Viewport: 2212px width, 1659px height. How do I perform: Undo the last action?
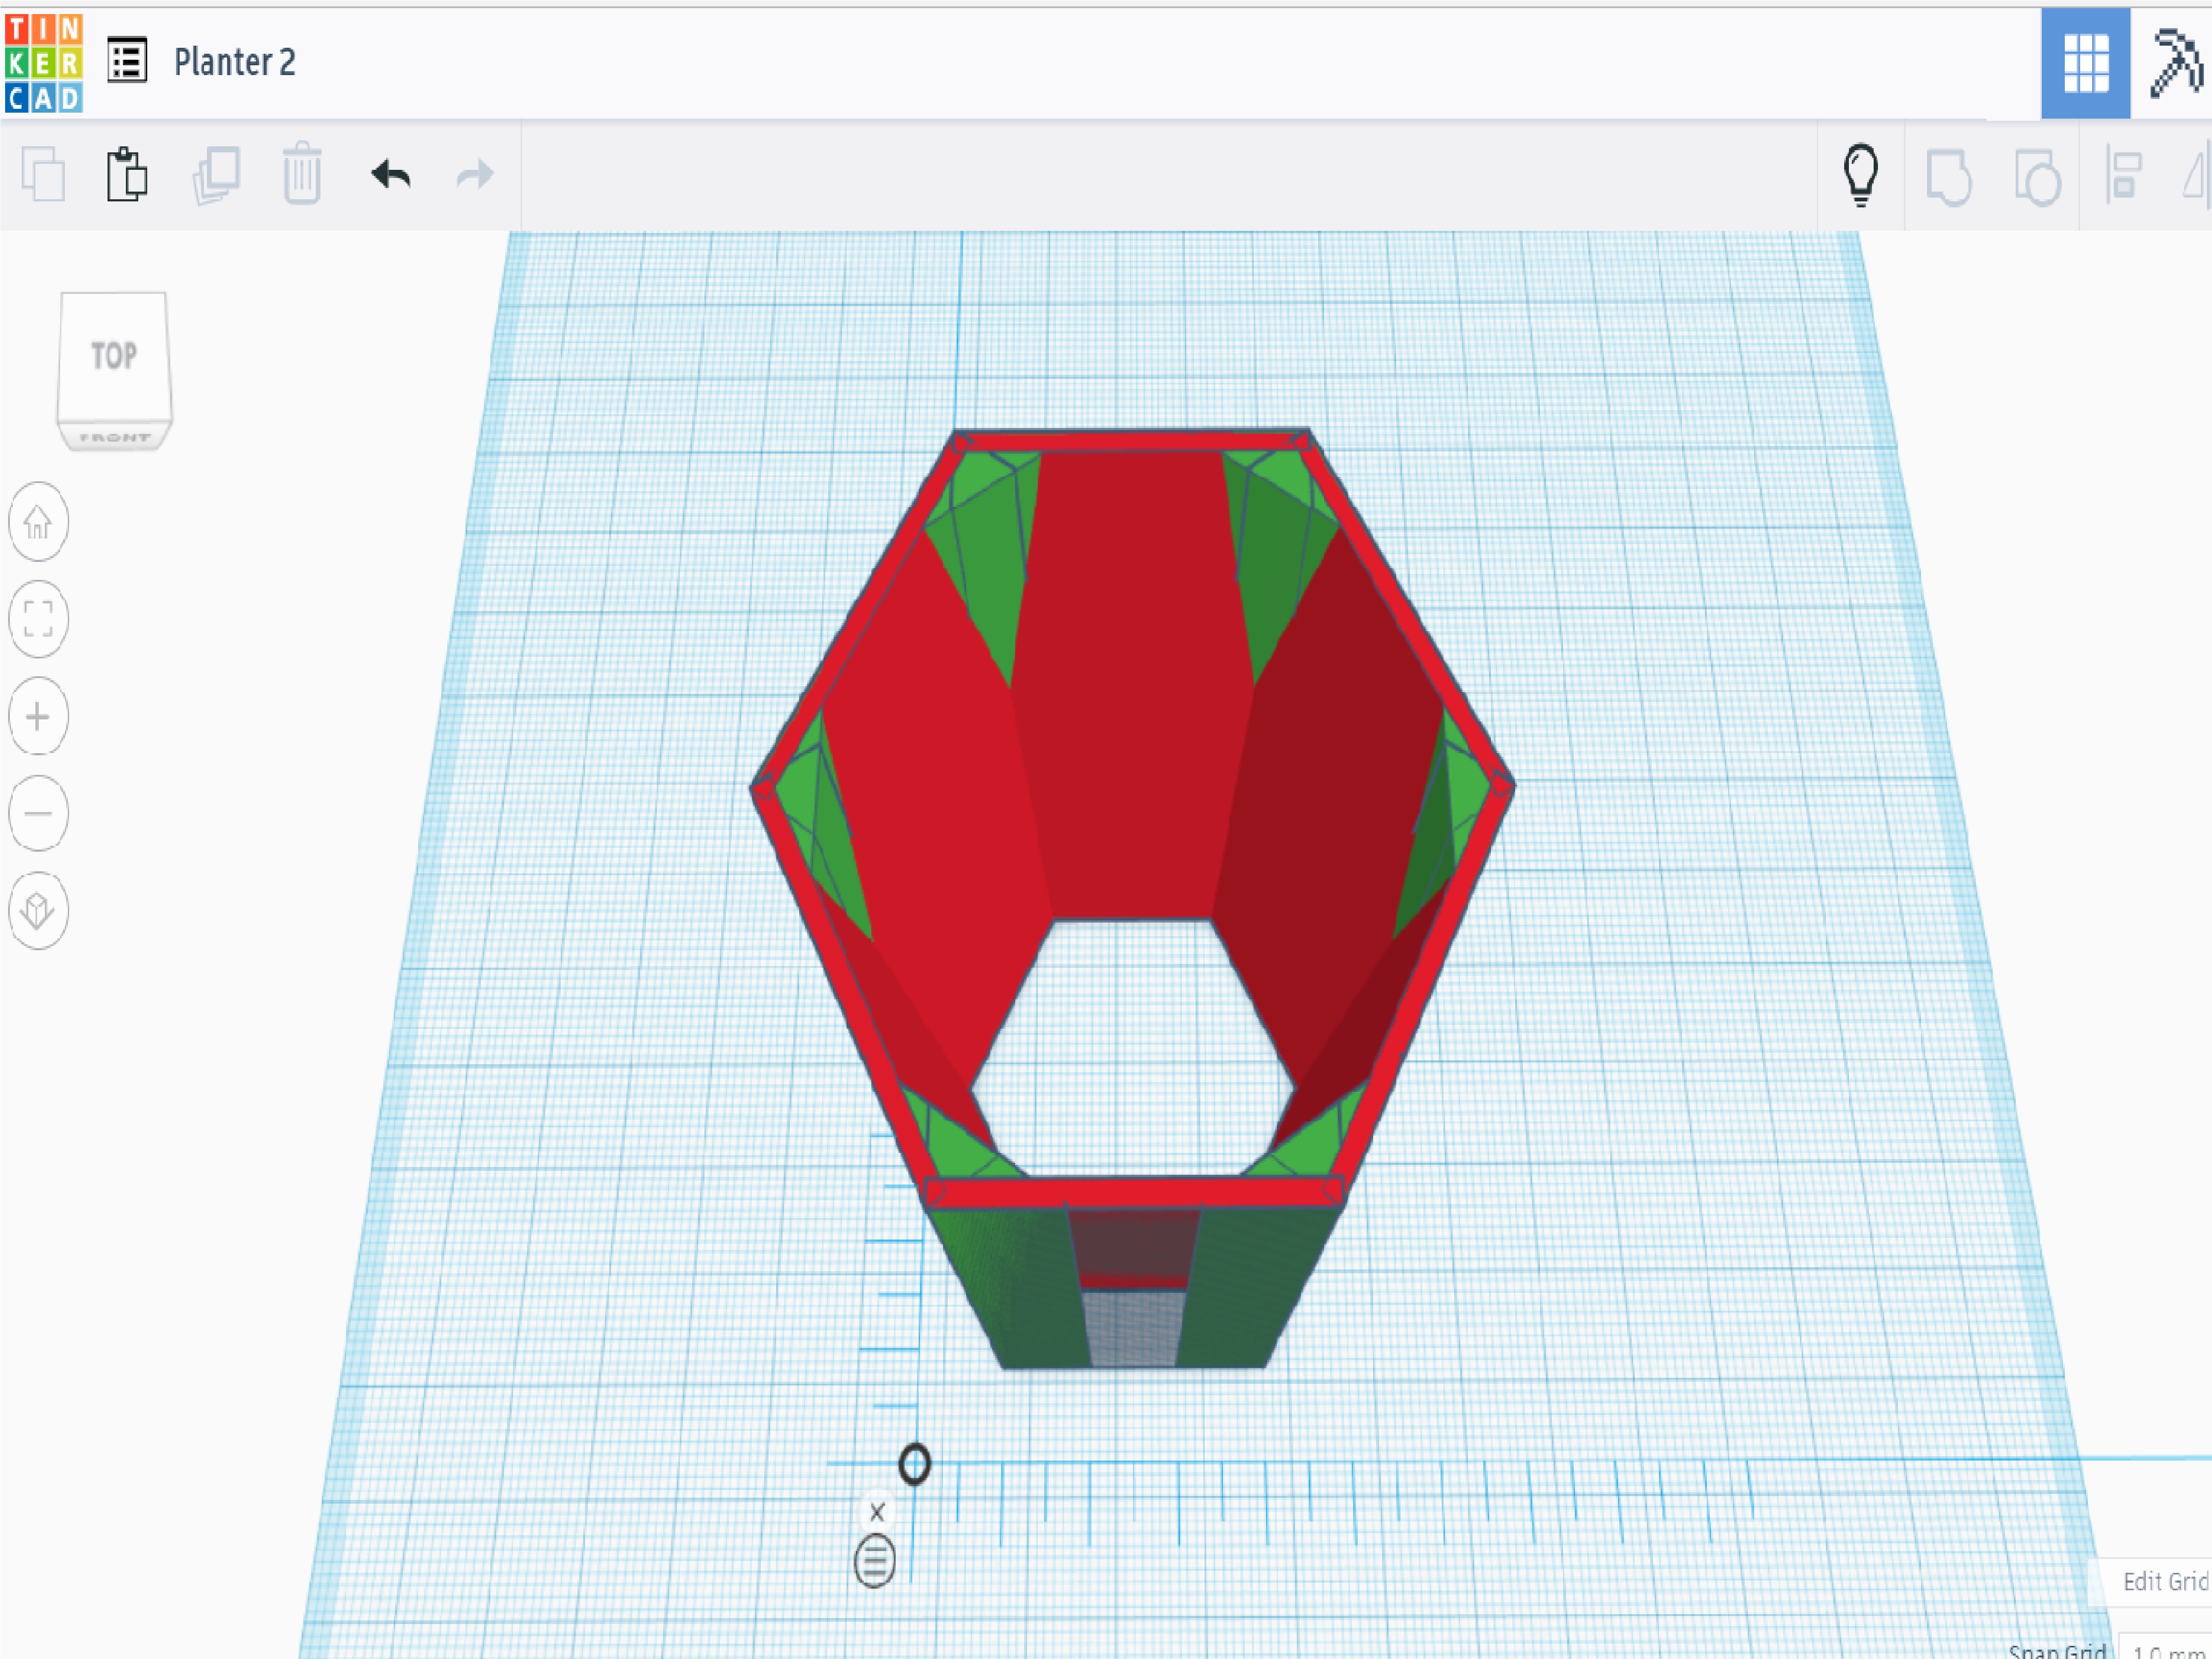pyautogui.click(x=391, y=175)
